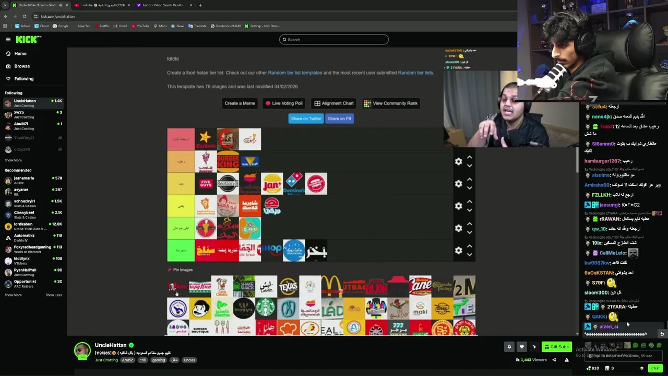Open Following in Kick sidebar

coord(23,79)
